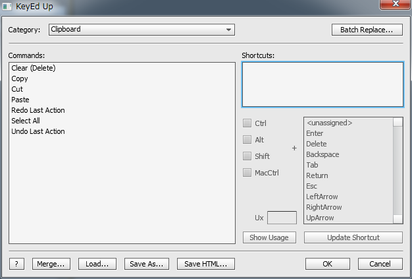The width and height of the screenshot is (412, 279).
Task: Click the Merge... button
Action: click(51, 264)
